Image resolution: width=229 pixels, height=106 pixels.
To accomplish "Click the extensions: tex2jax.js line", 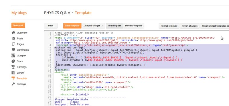I will tap(127, 50).
